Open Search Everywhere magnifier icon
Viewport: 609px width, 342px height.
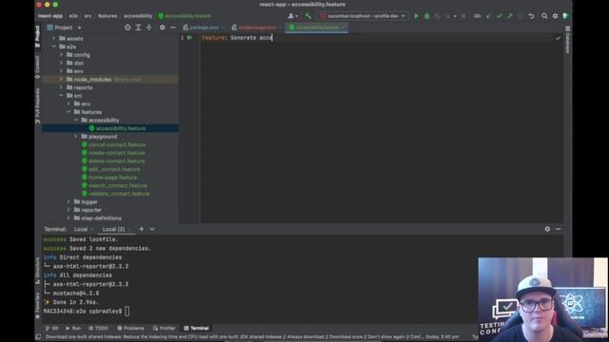(x=544, y=16)
